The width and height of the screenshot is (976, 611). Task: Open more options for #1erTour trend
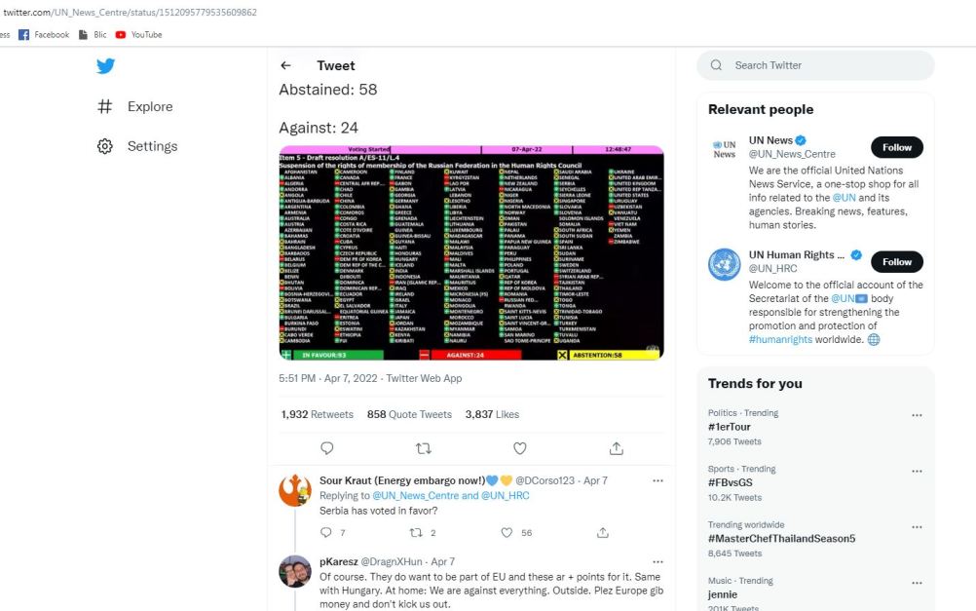tap(916, 415)
